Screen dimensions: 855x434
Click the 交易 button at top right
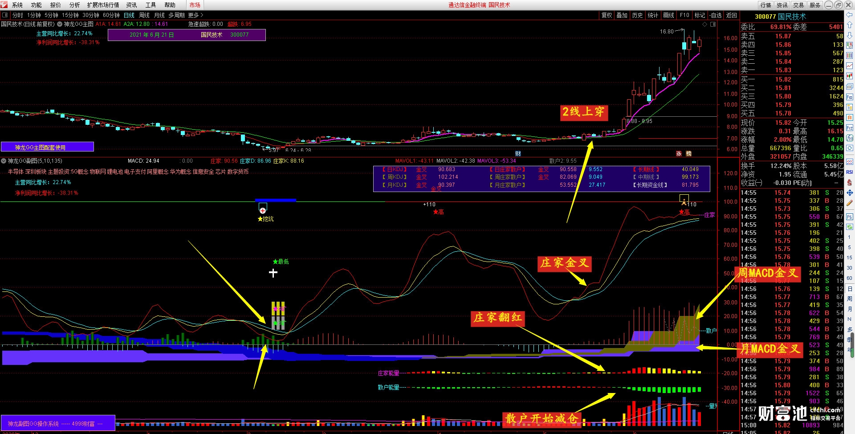point(799,5)
